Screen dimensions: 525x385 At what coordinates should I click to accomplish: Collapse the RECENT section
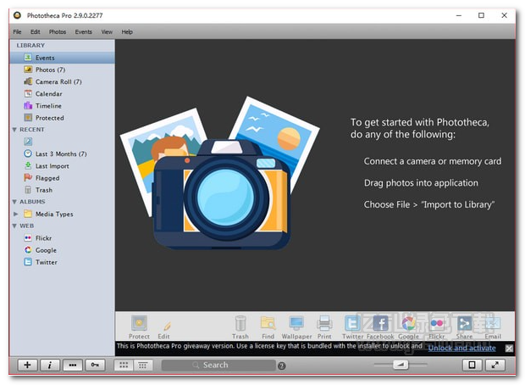(x=14, y=130)
